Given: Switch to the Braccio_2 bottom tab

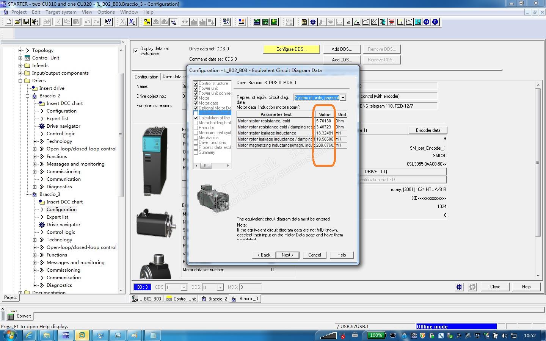Looking at the screenshot, I should [x=215, y=299].
